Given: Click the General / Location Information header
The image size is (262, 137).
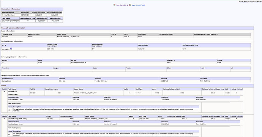Looking at the screenshot, I should point(127,28).
